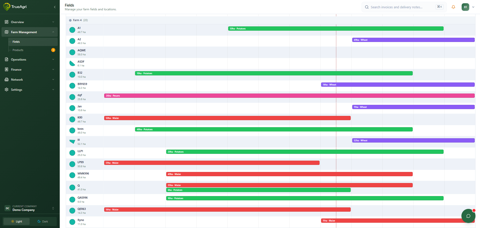
Task: Click the BRY659 field name
Action: pos(82,84)
